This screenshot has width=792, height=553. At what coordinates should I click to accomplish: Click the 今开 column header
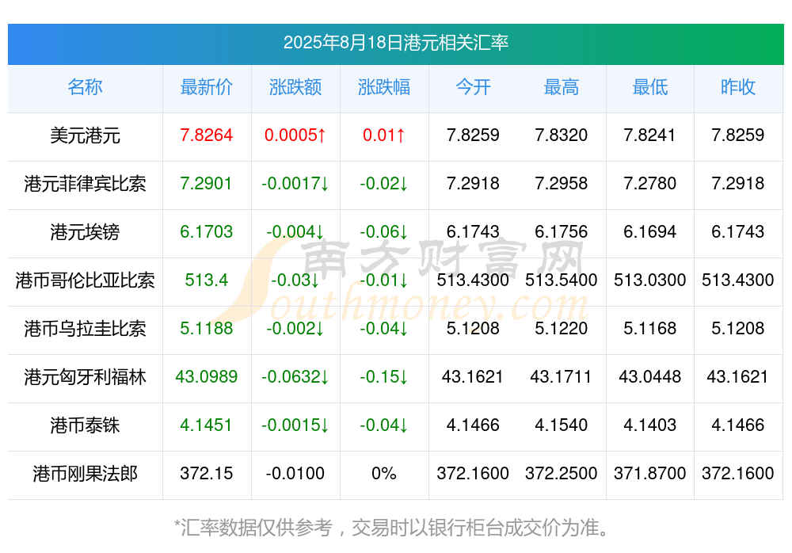tap(473, 87)
